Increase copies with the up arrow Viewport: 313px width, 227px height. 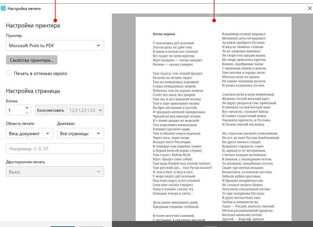click(x=27, y=108)
